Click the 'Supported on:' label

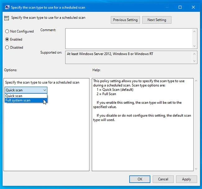51,52
